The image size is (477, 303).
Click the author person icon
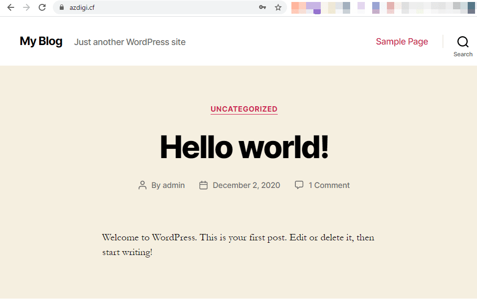point(143,185)
